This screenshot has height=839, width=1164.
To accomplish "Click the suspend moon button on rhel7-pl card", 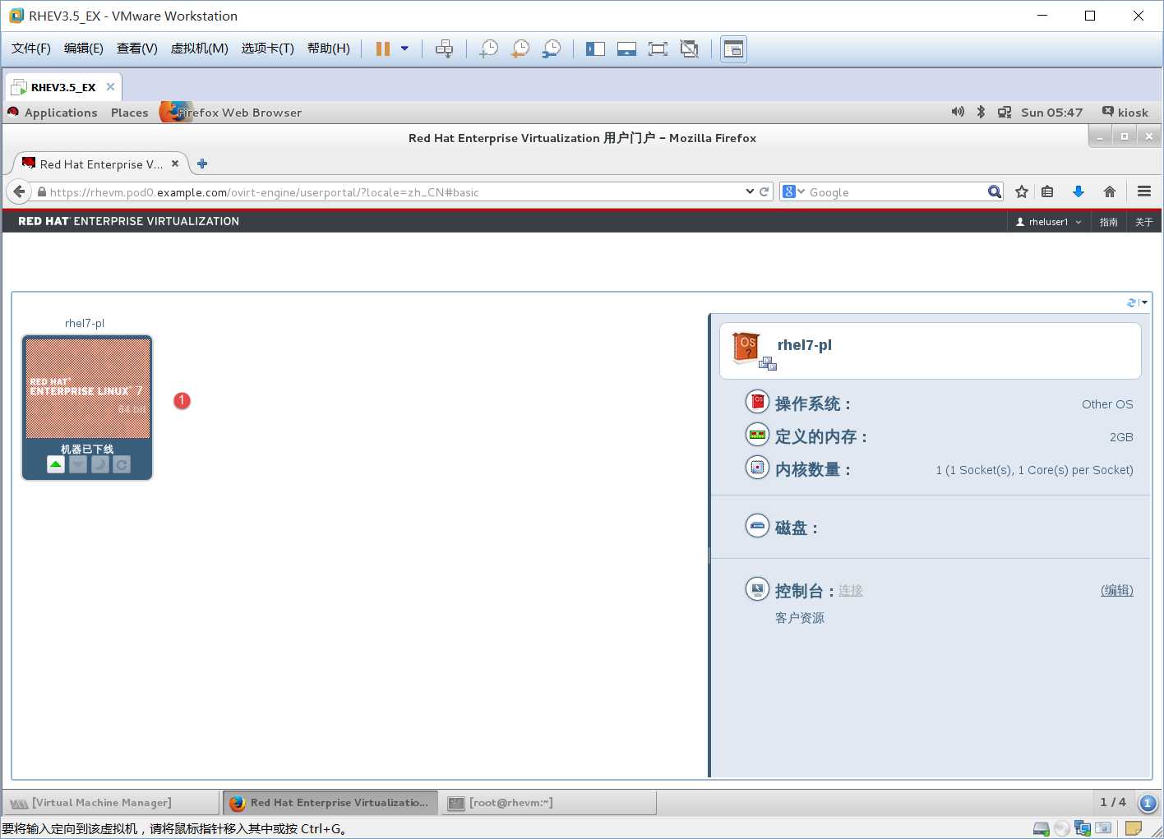I will 99,465.
